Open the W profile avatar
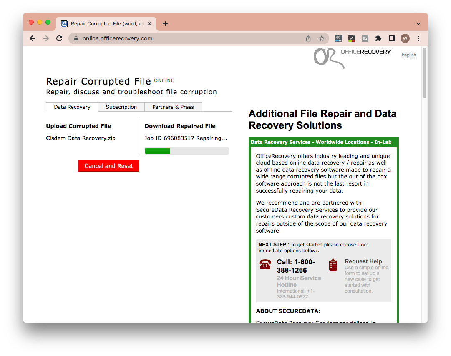 [x=405, y=38]
